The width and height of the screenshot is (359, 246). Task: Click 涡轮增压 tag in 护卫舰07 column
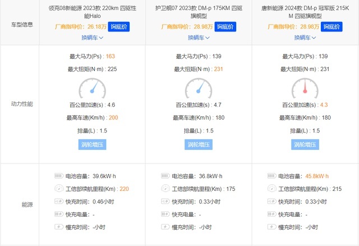[x=199, y=144]
